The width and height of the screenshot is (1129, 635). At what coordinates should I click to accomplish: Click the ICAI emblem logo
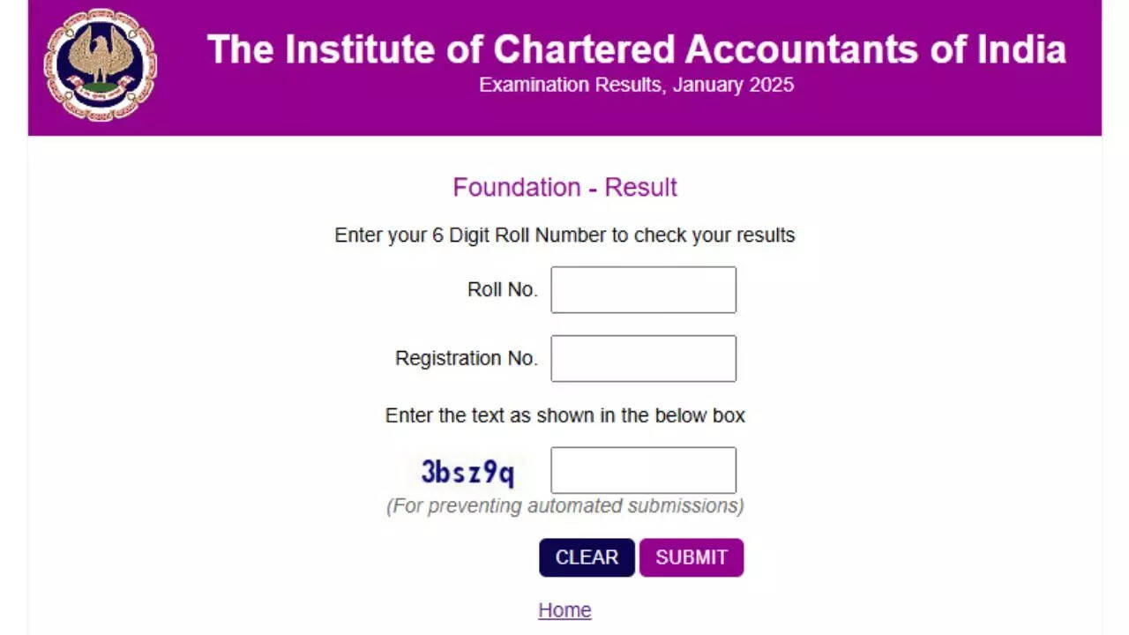(x=100, y=64)
